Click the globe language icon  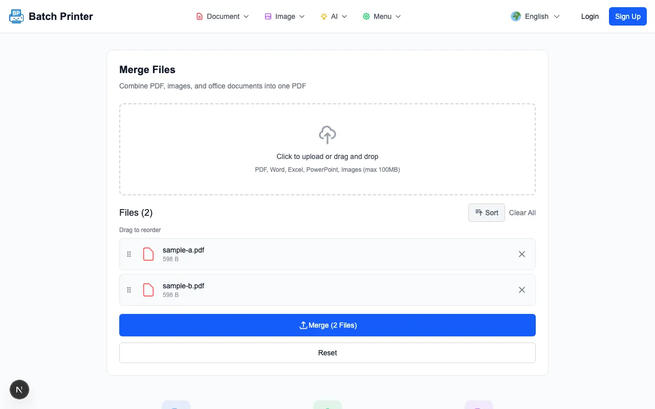(x=516, y=16)
